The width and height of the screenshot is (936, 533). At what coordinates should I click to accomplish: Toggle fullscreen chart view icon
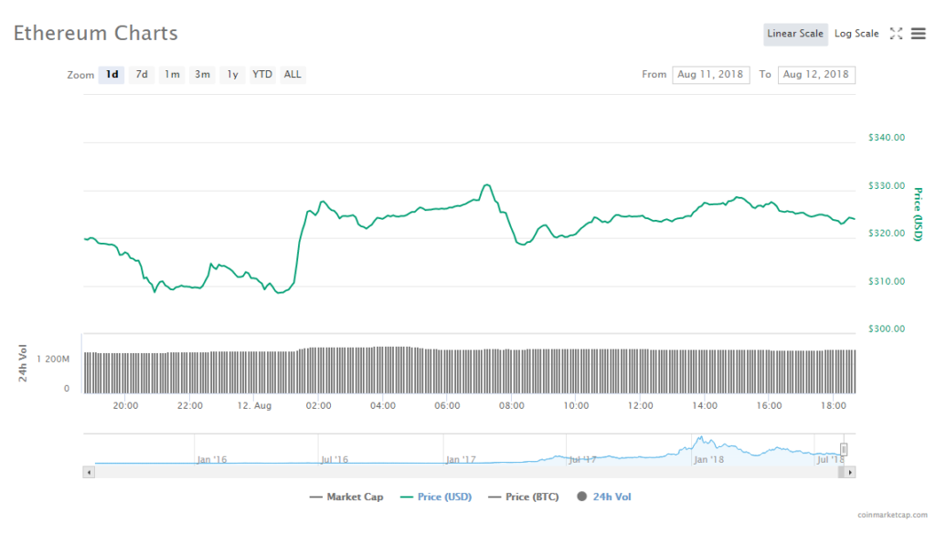[896, 34]
